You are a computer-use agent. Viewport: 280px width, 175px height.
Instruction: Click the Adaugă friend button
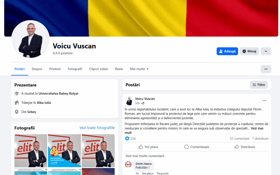point(227,51)
